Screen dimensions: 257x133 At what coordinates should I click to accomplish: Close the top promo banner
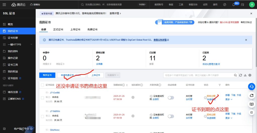point(251,13)
